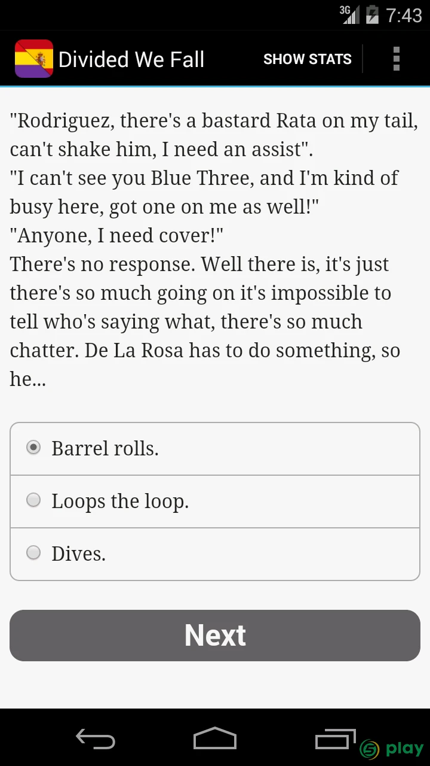This screenshot has width=430, height=766.
Task: Tap the Divided We Fall flag icon
Action: pos(34,59)
